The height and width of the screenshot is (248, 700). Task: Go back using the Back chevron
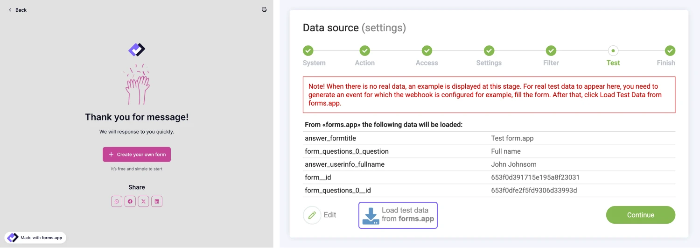point(10,10)
